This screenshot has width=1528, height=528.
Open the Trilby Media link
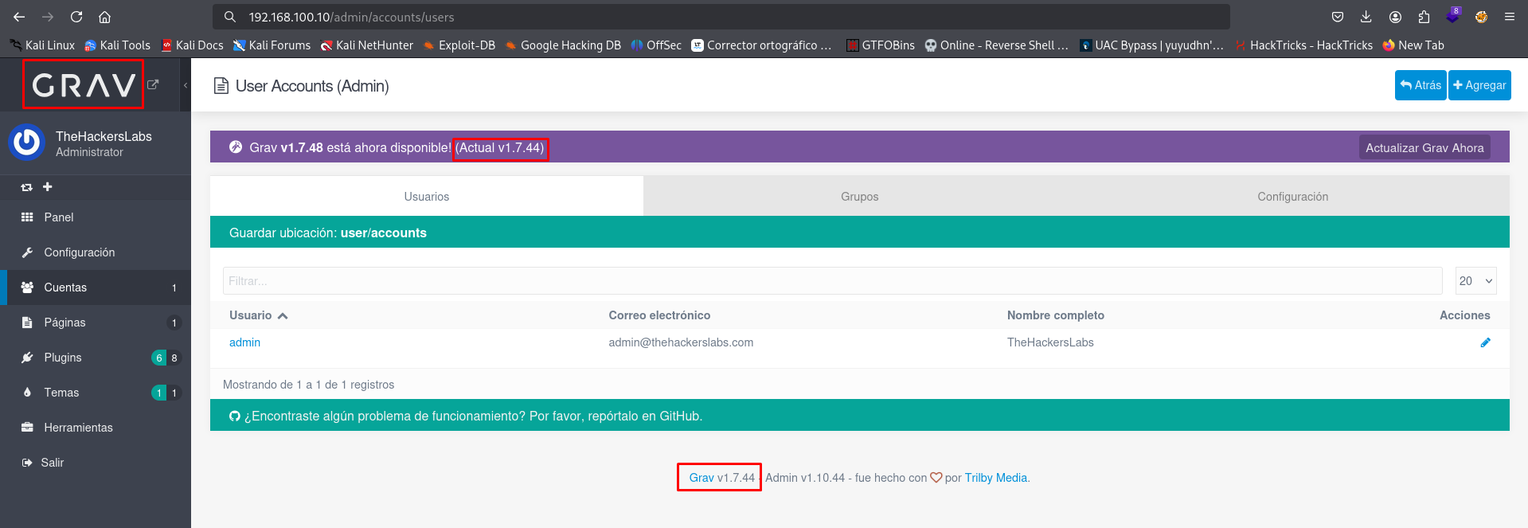[x=996, y=478]
